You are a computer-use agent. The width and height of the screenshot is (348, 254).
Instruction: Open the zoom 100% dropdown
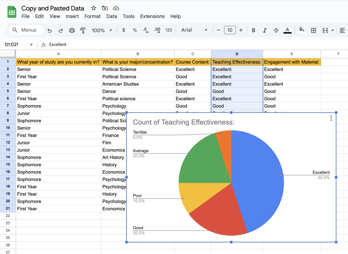click(x=102, y=30)
